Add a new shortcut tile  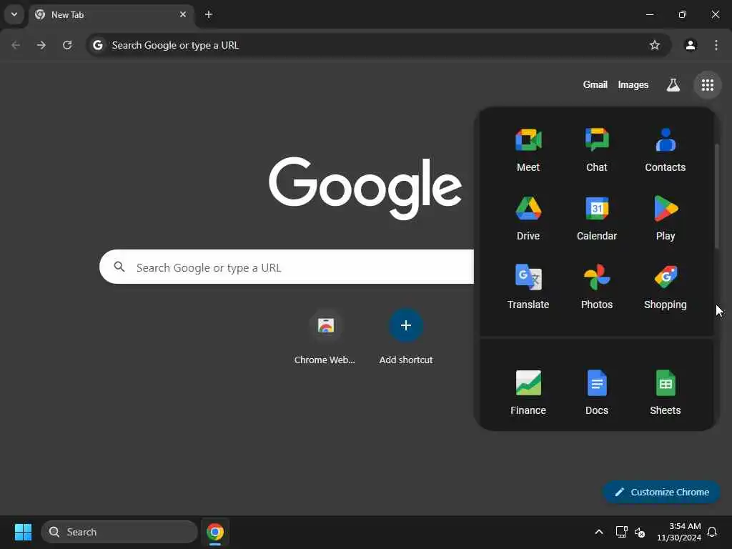(406, 337)
